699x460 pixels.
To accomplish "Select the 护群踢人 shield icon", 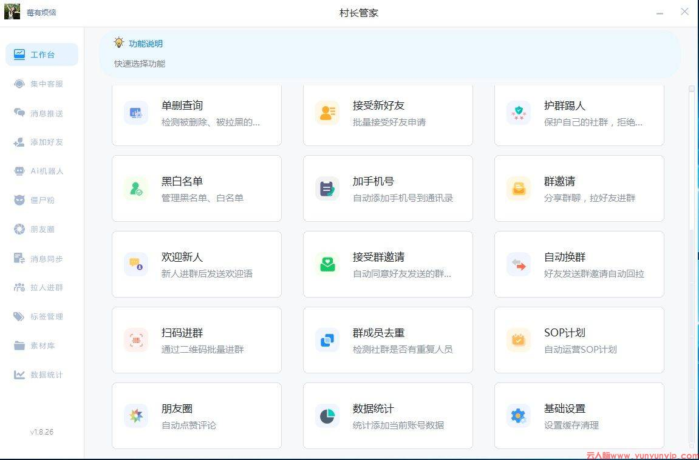I will (x=518, y=113).
